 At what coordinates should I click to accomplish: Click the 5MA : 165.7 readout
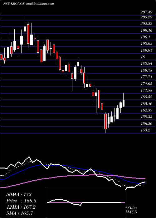pos(20,213)
